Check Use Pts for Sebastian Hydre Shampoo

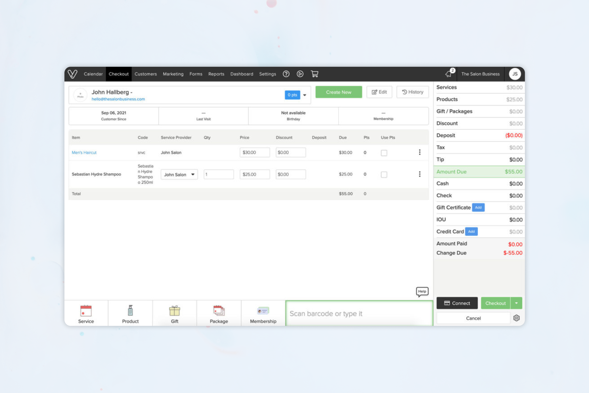point(384,174)
